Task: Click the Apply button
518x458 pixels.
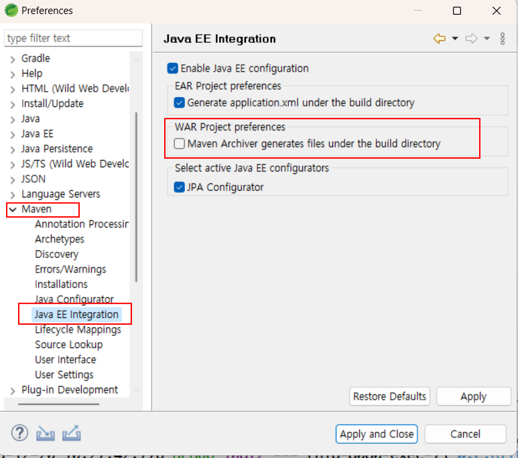Action: tap(473, 396)
